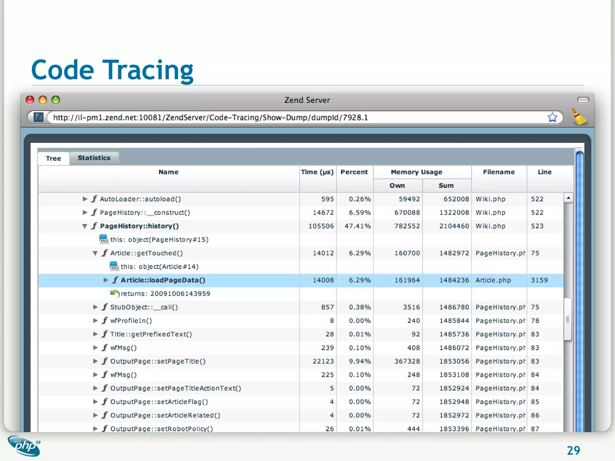The height and width of the screenshot is (461, 615).
Task: Click the Zend site icon beside URL
Action: pos(38,117)
